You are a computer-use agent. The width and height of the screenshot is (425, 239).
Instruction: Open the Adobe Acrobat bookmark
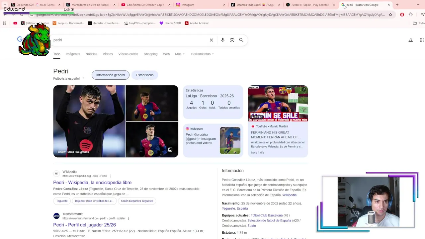tap(197, 23)
